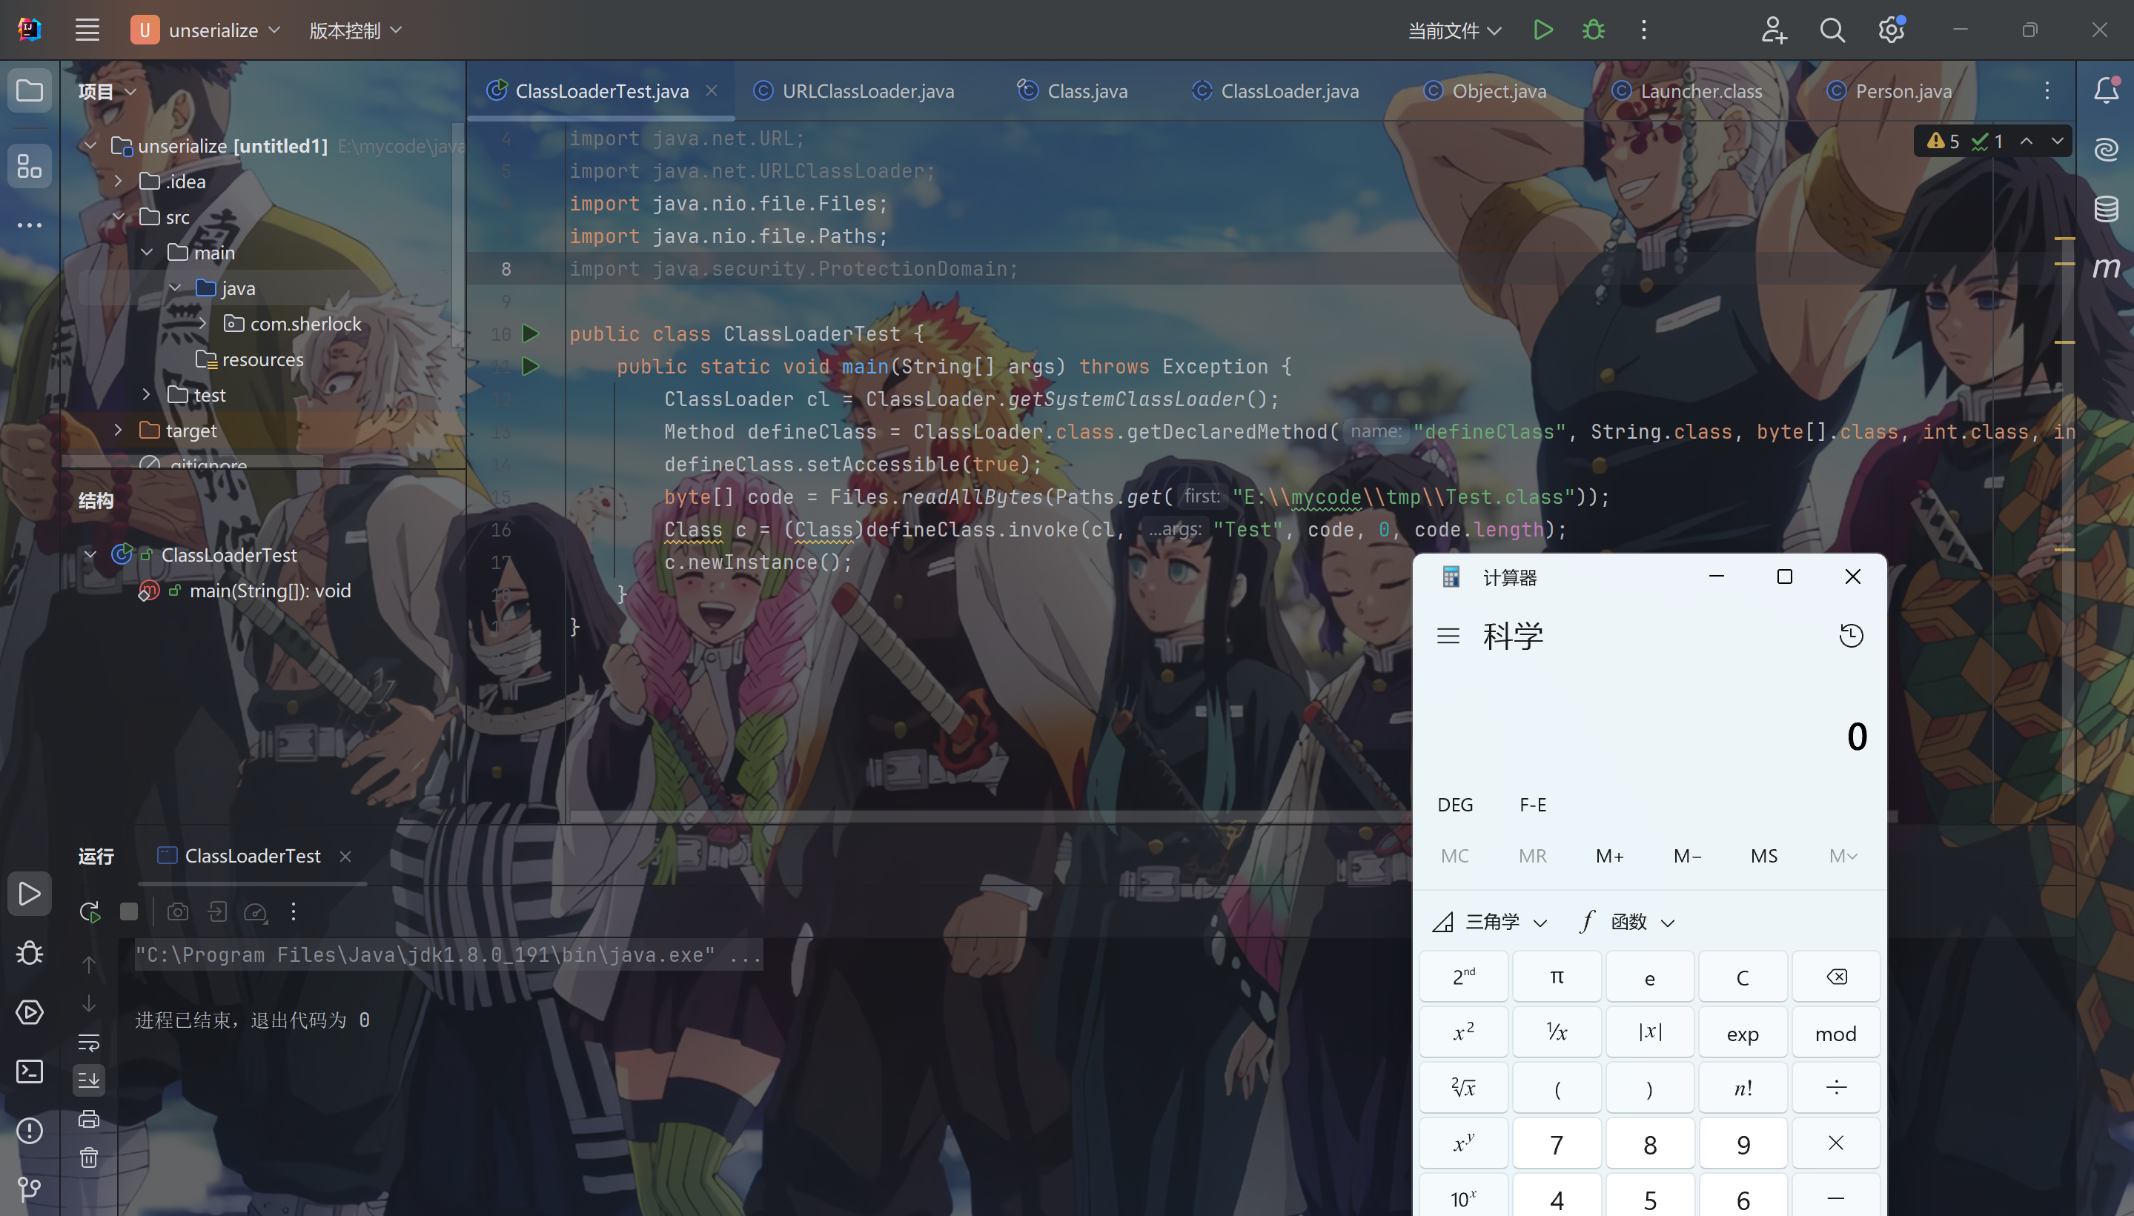Image resolution: width=2134 pixels, height=1216 pixels.
Task: Click the calculator exp button
Action: [1743, 1032]
